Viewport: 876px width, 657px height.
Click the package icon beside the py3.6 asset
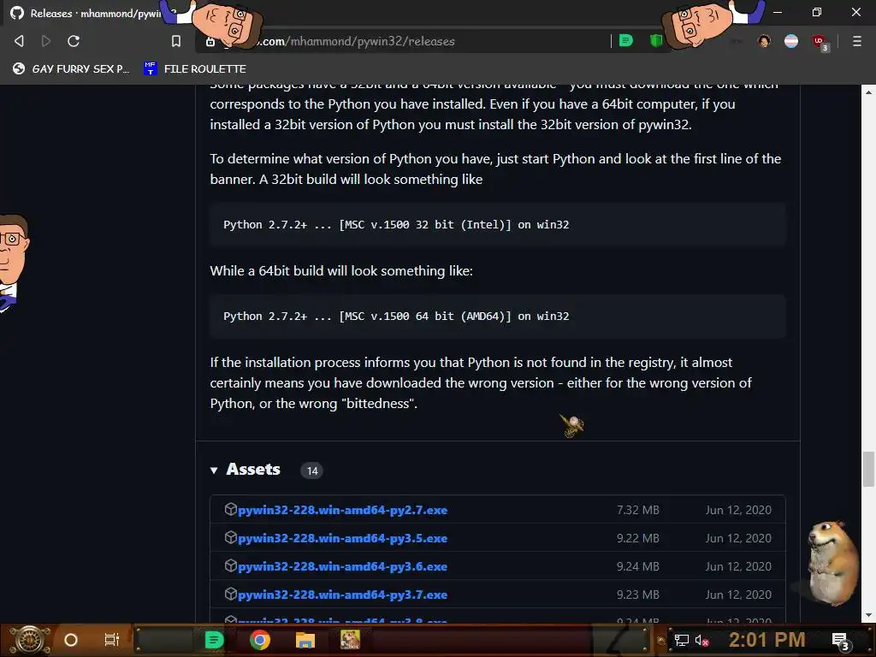(x=231, y=565)
